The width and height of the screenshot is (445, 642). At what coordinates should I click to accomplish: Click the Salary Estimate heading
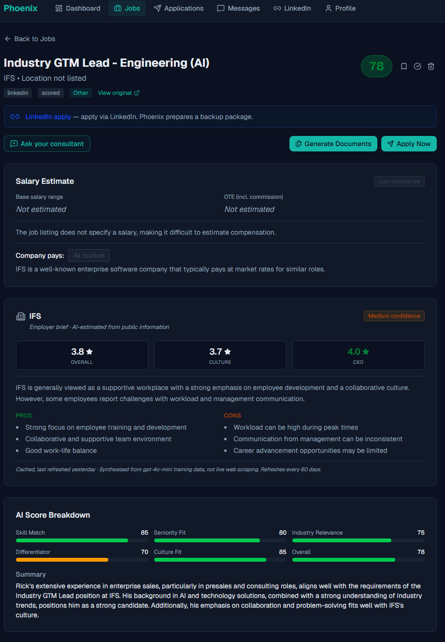tap(45, 181)
